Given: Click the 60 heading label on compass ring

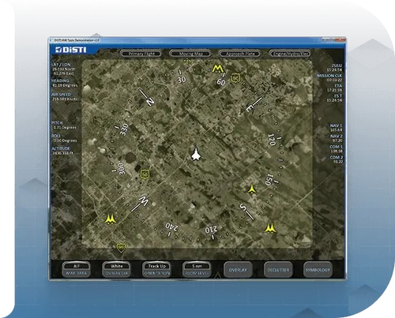Looking at the screenshot, I should (221, 82).
